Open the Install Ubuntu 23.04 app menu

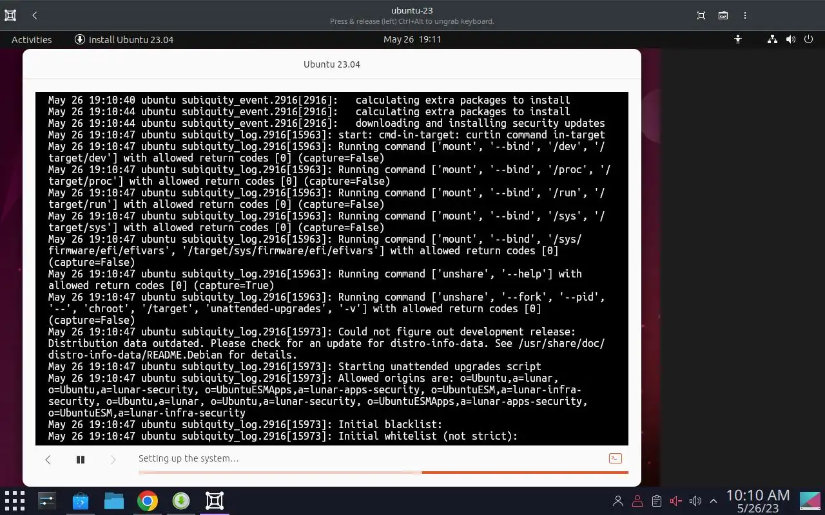click(124, 39)
